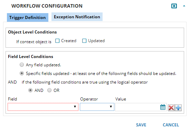Choose the OR logical operator radio
The height and width of the screenshot is (134, 190).
[49, 90]
